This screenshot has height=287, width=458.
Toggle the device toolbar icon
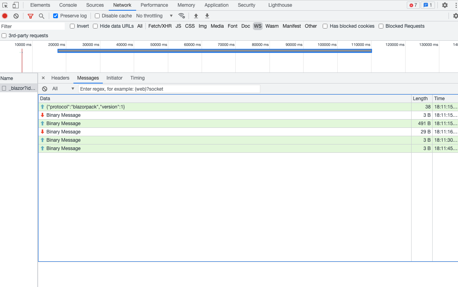click(x=15, y=5)
